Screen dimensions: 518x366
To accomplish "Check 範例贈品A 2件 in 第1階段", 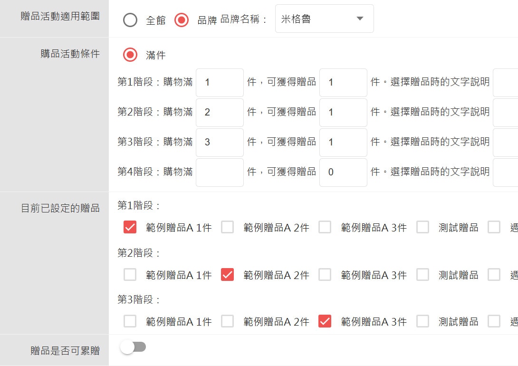I will click(228, 227).
